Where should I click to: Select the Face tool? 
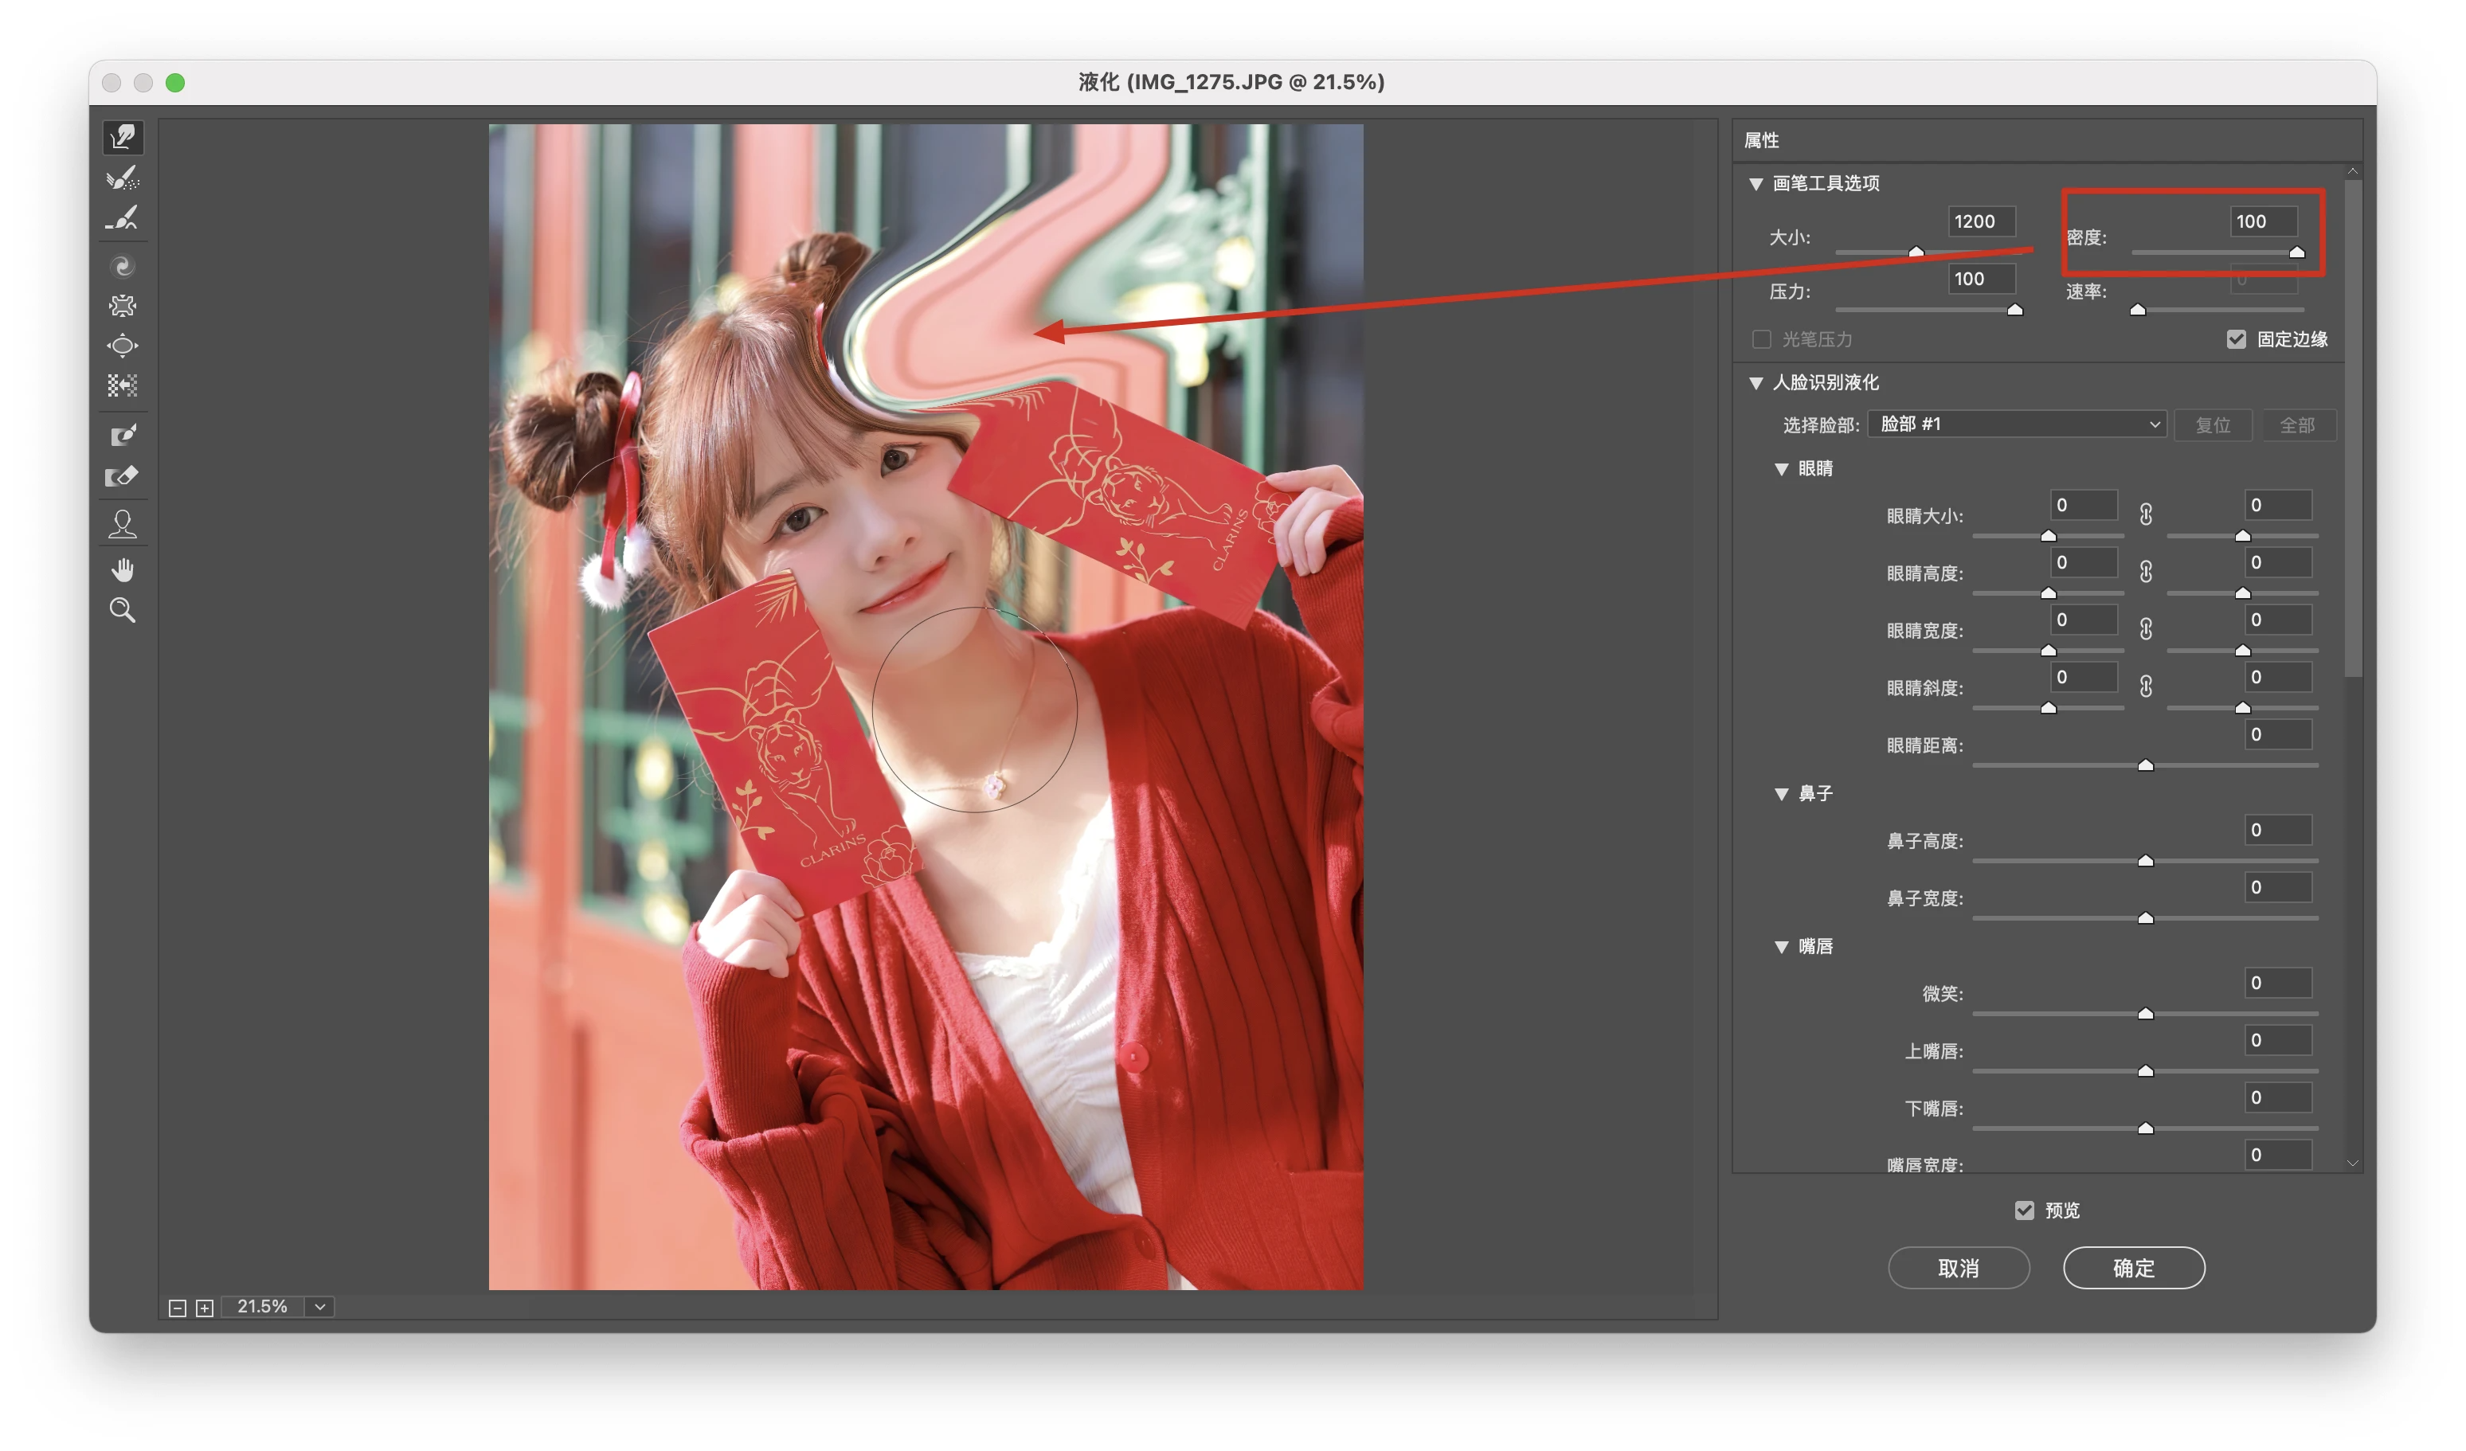click(123, 525)
